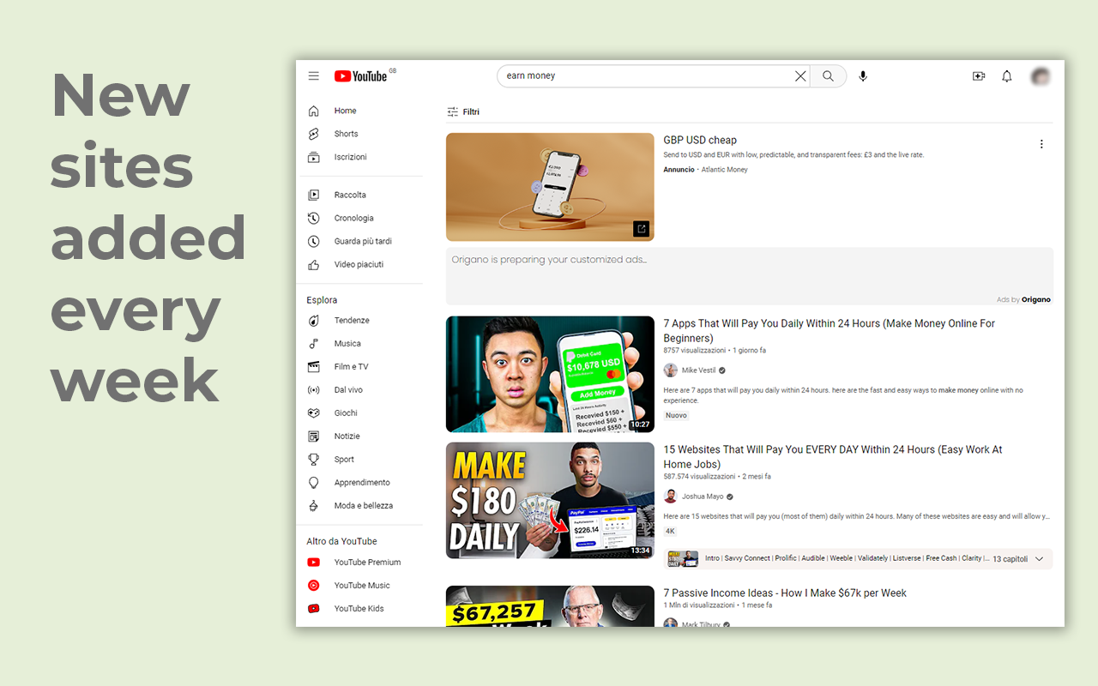This screenshot has height=686, width=1098.
Task: Open the ad's three-dot options menu
Action: (x=1041, y=144)
